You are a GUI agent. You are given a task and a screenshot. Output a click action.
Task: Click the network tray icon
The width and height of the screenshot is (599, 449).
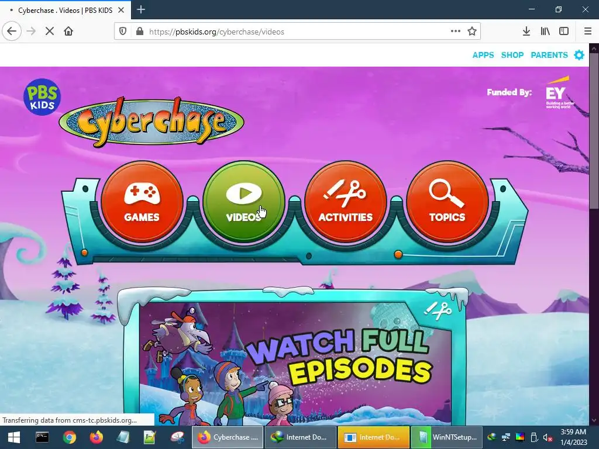[x=506, y=437]
